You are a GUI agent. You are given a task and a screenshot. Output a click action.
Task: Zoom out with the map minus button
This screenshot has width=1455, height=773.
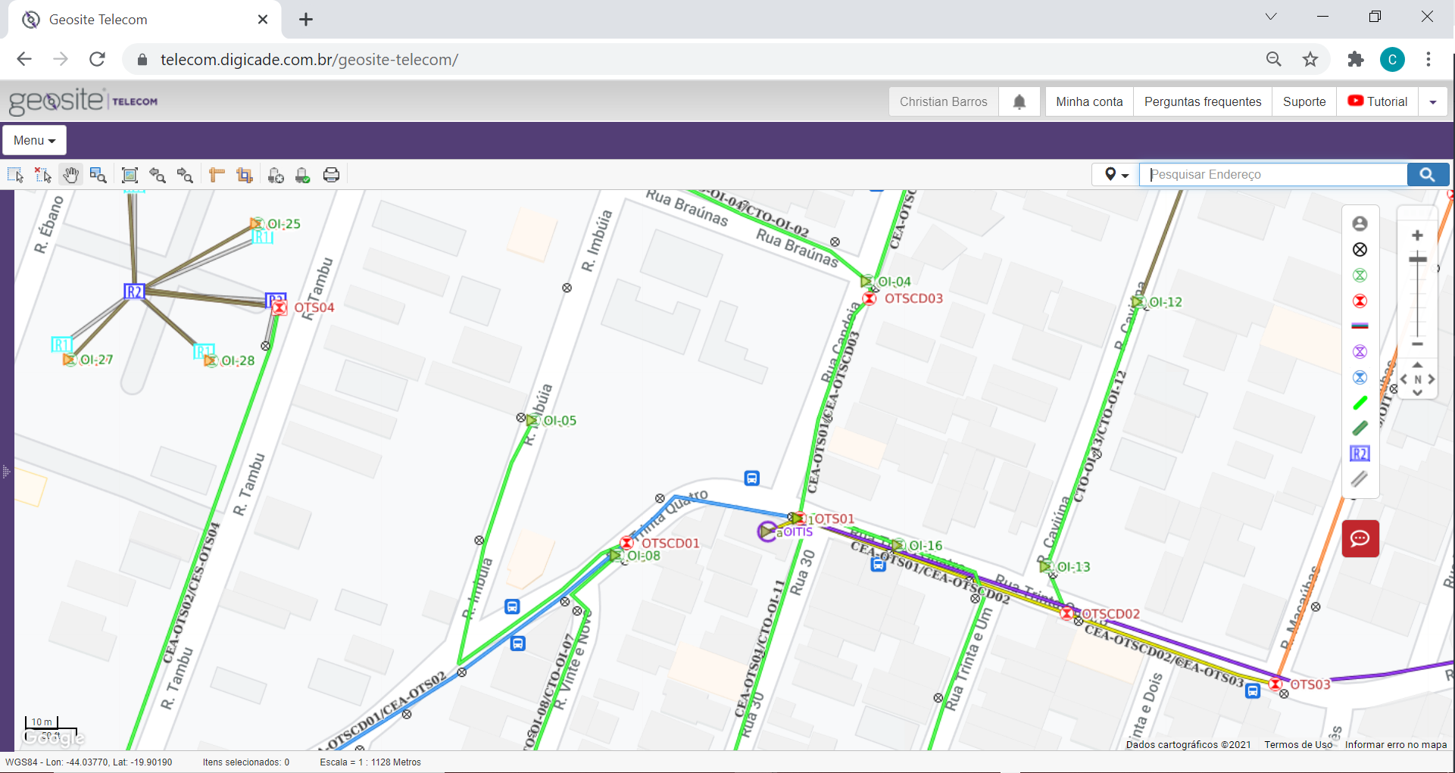point(1417,344)
